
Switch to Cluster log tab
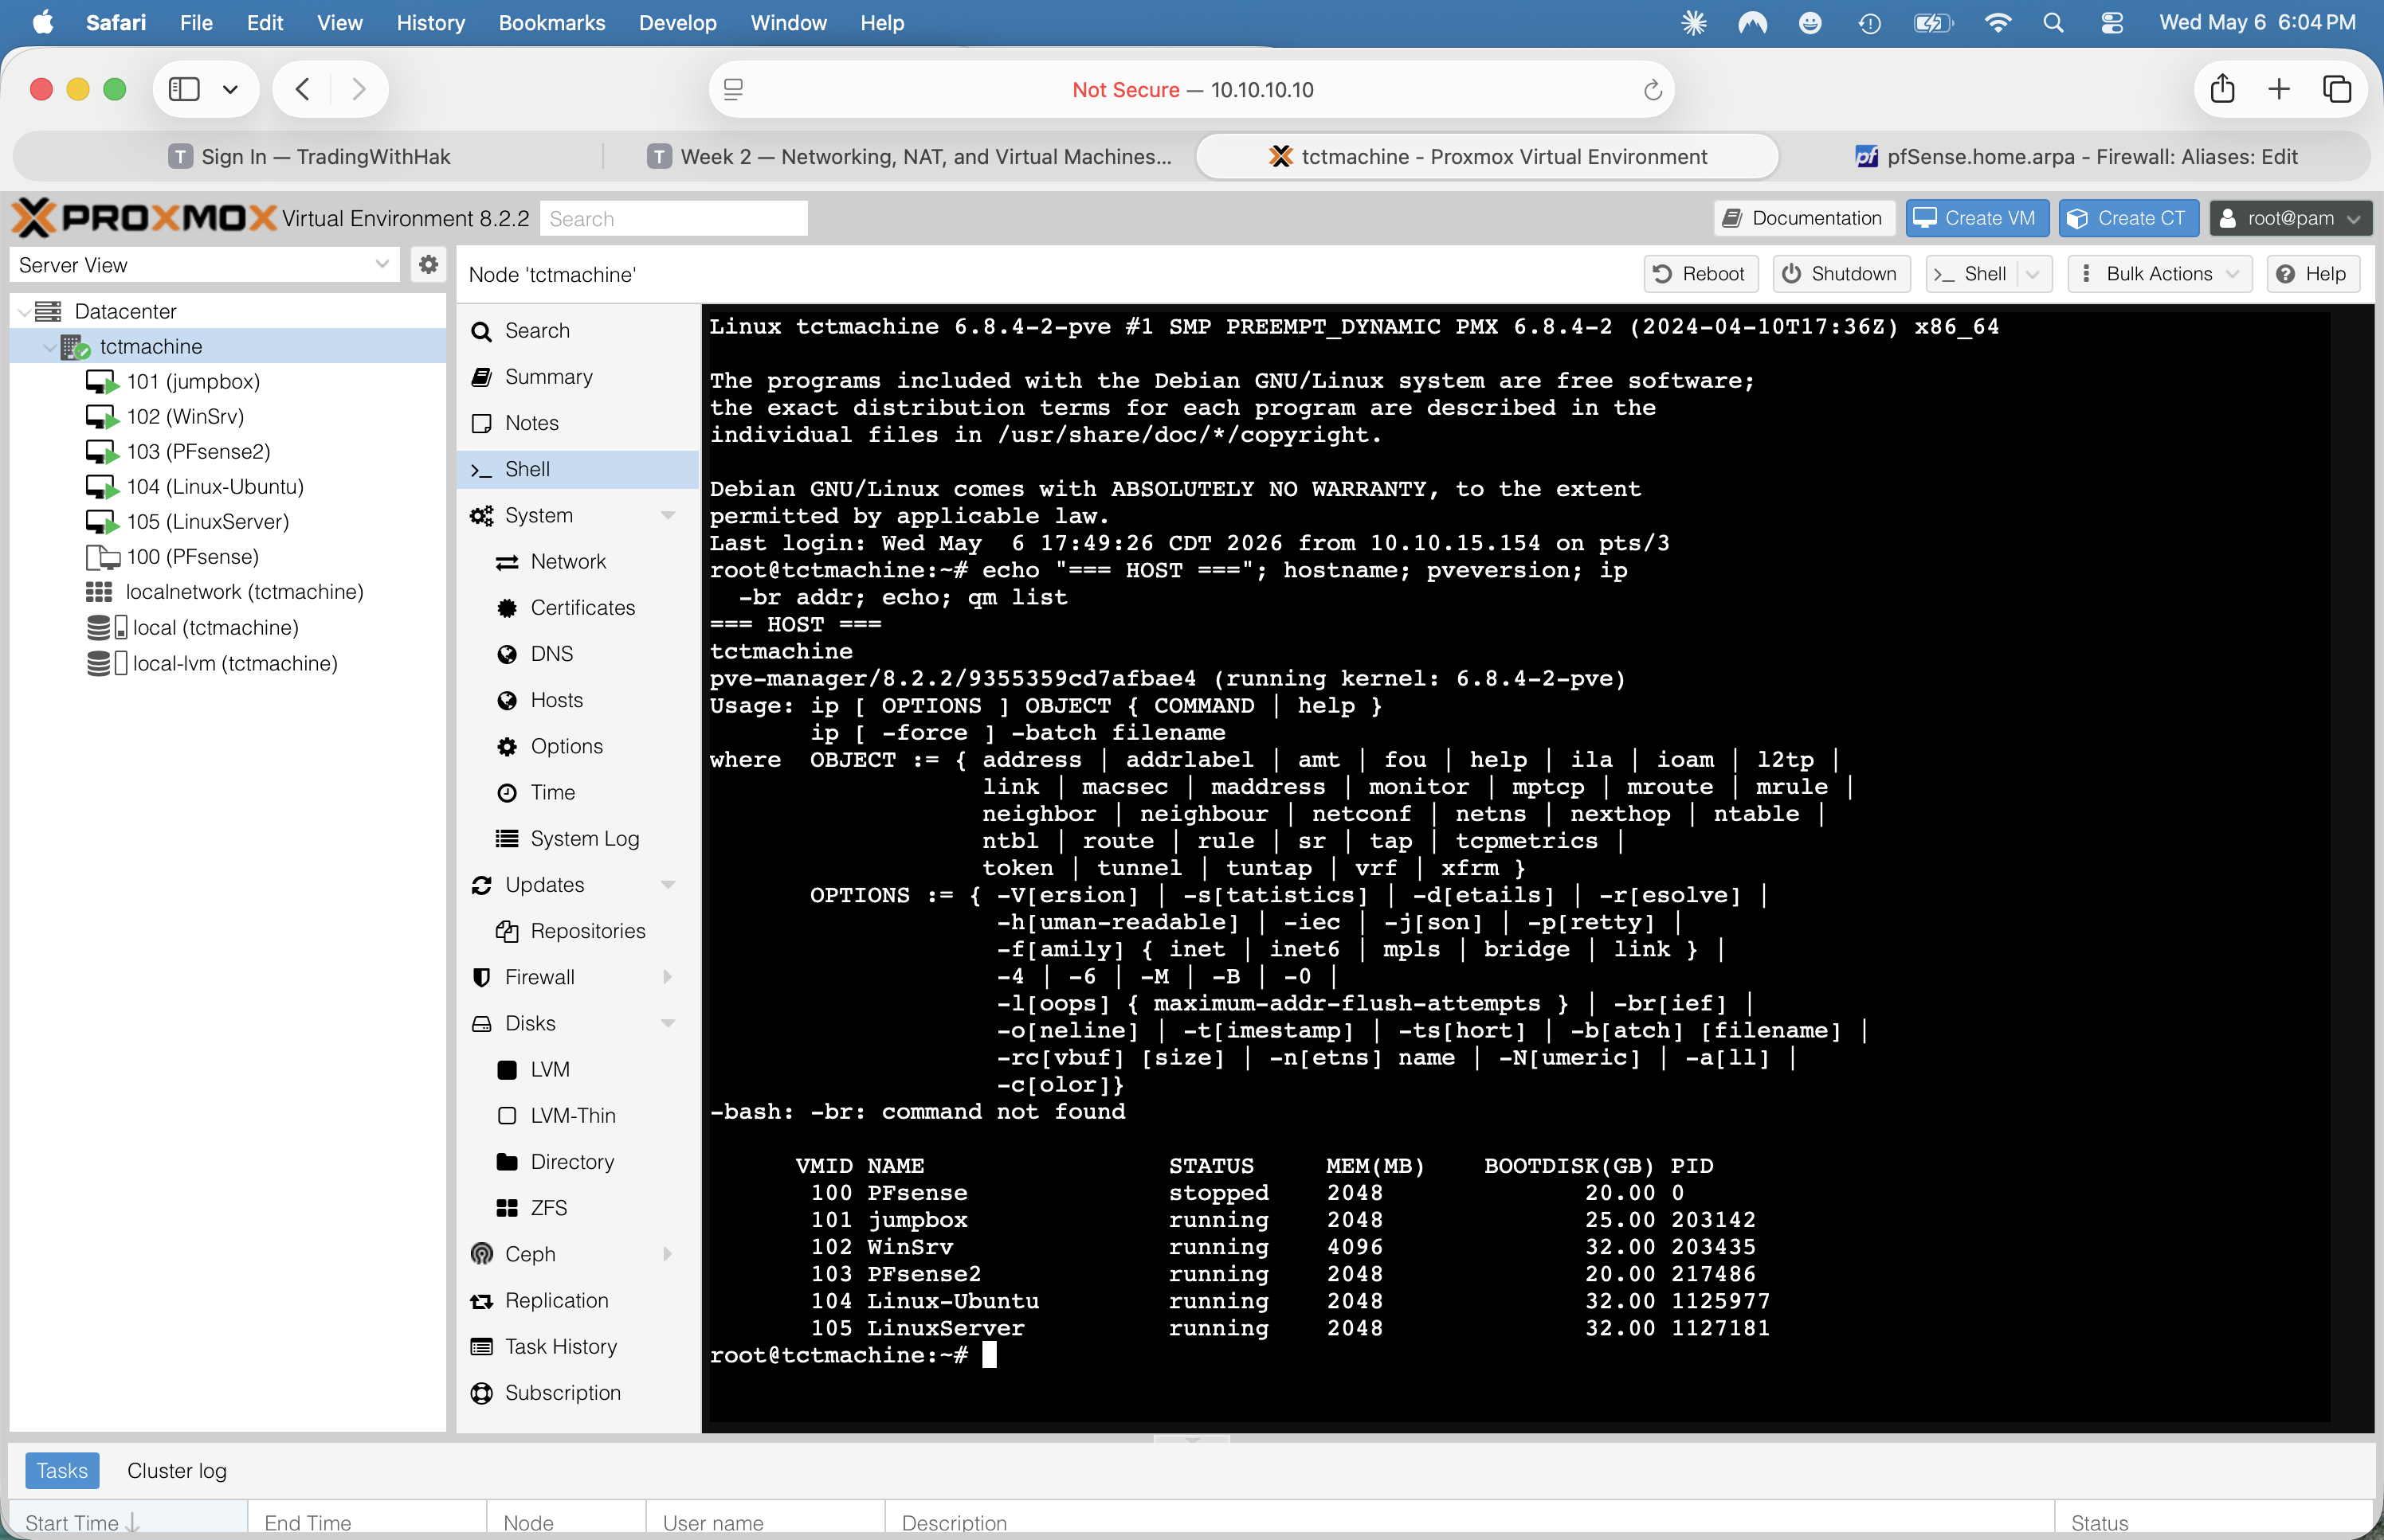coord(177,1470)
